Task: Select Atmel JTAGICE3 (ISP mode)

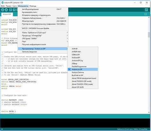Action: [x=83, y=81]
